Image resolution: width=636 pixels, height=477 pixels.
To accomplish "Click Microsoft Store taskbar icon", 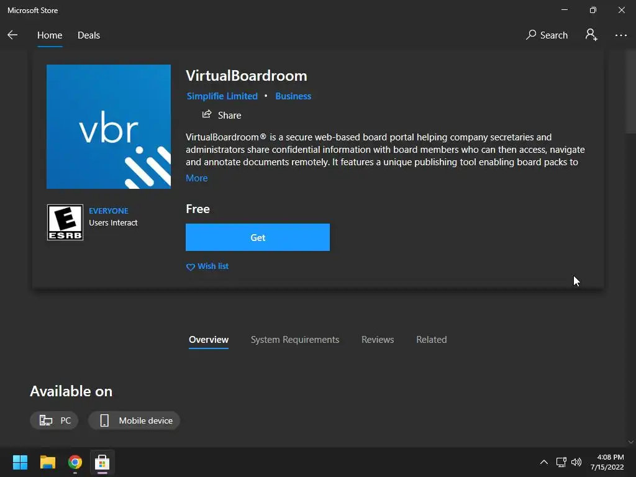I will 102,462.
